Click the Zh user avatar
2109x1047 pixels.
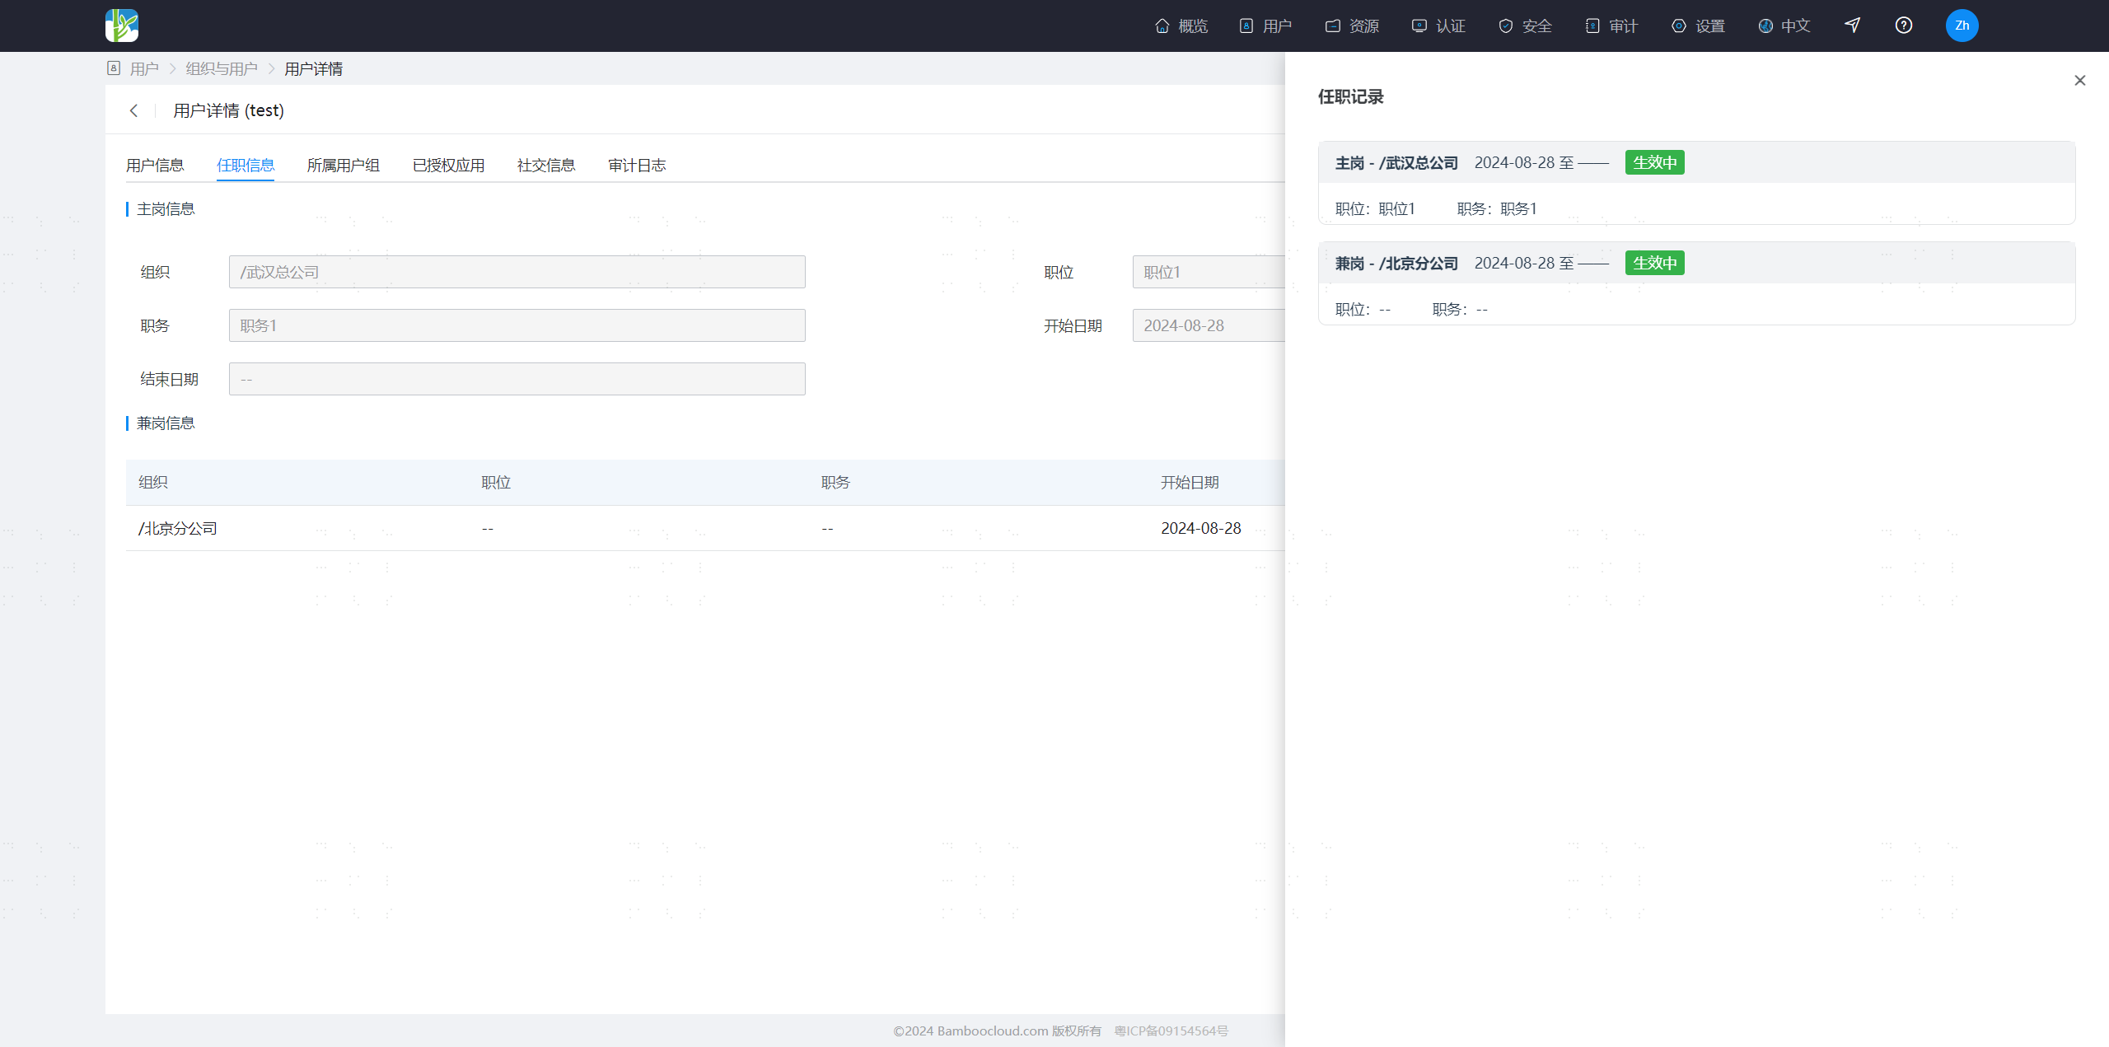pos(1962,26)
